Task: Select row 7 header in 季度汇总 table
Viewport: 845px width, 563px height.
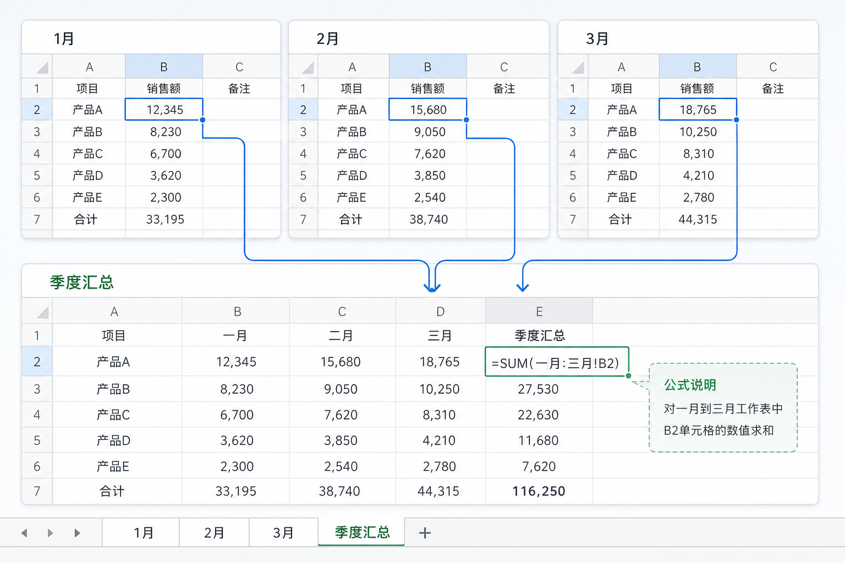Action: [x=37, y=491]
